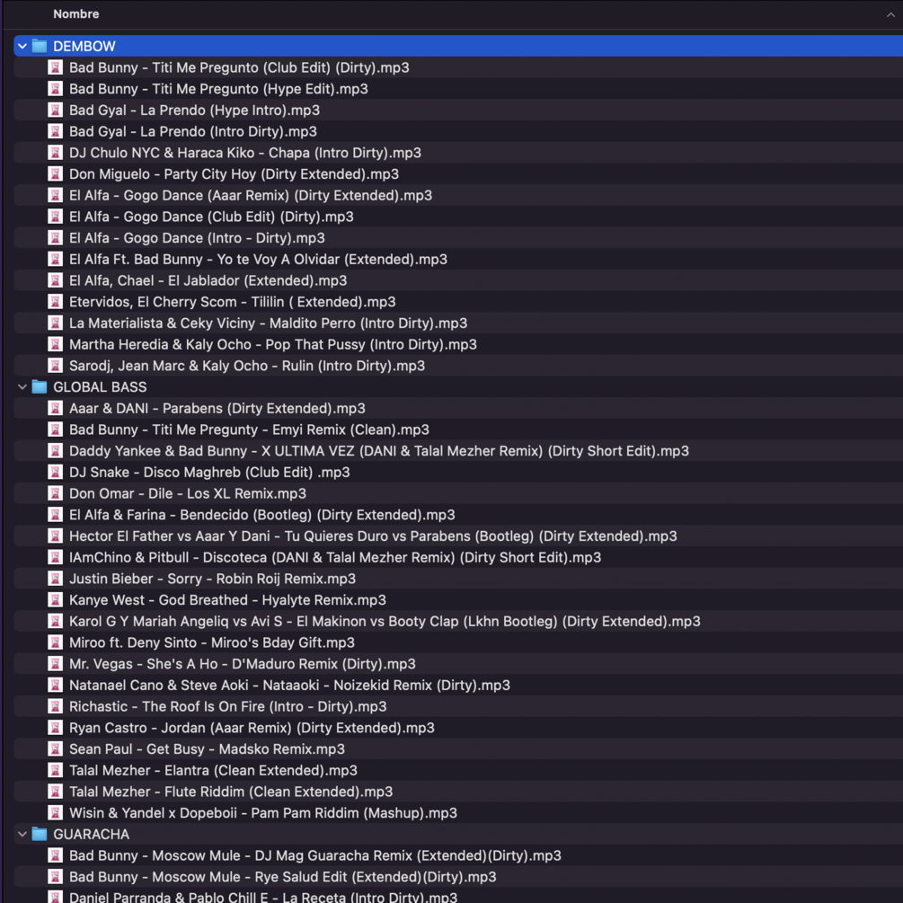Select file Mr. Vegas - She's A Ho
The image size is (903, 903).
pos(243,664)
